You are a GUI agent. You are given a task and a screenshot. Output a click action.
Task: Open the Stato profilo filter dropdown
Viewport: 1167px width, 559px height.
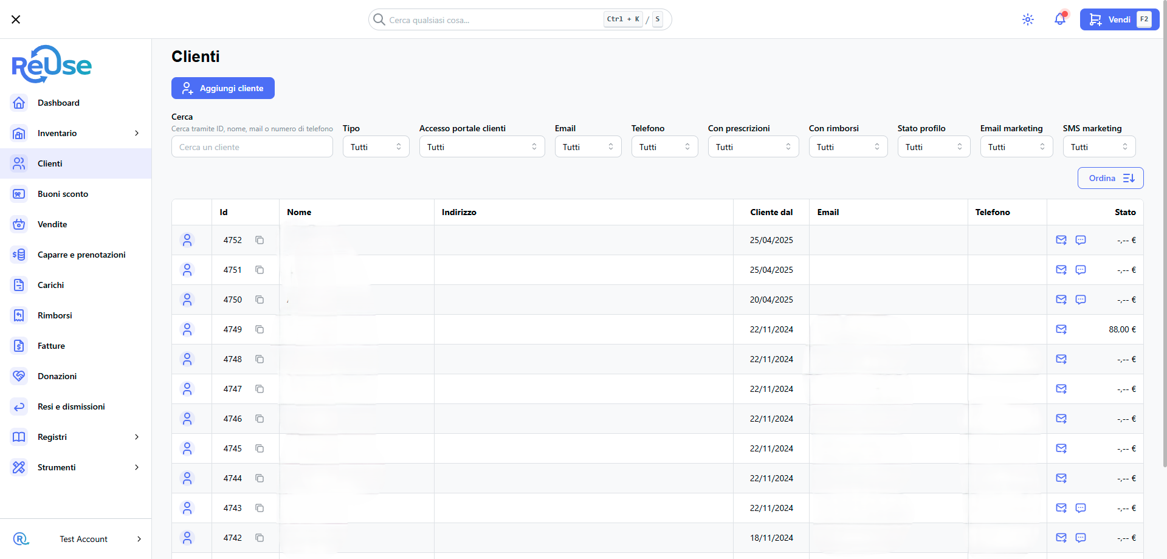click(934, 147)
